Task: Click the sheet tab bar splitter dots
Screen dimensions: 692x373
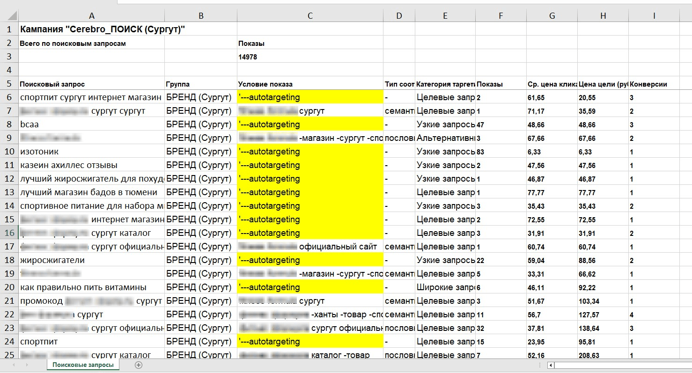Action: pos(541,365)
